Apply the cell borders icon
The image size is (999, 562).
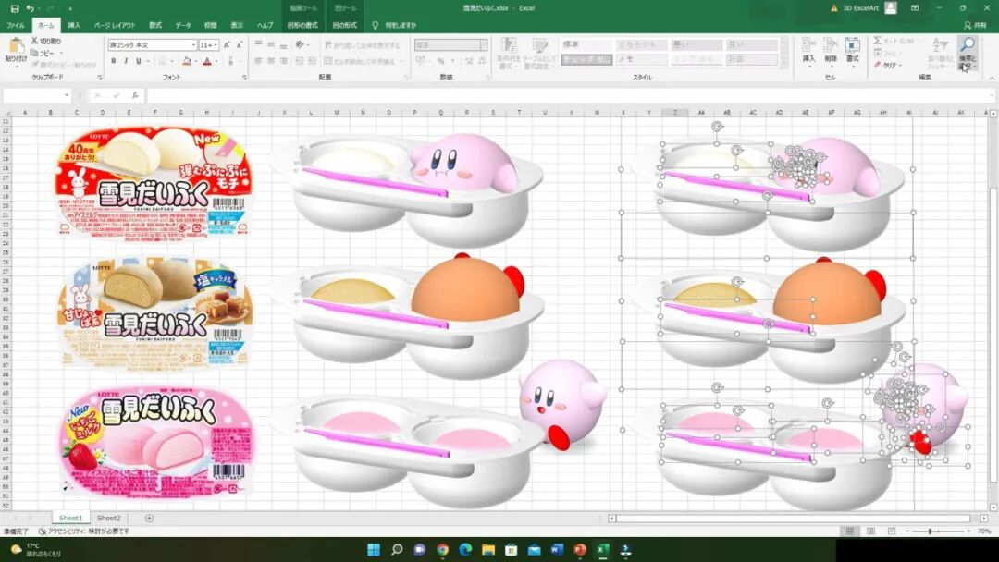[163, 61]
